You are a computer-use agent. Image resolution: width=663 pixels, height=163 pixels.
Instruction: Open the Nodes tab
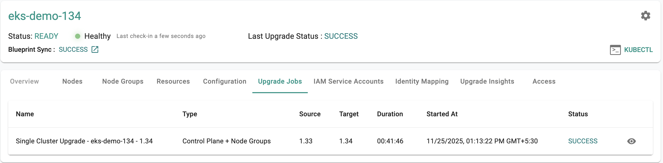[x=72, y=81]
